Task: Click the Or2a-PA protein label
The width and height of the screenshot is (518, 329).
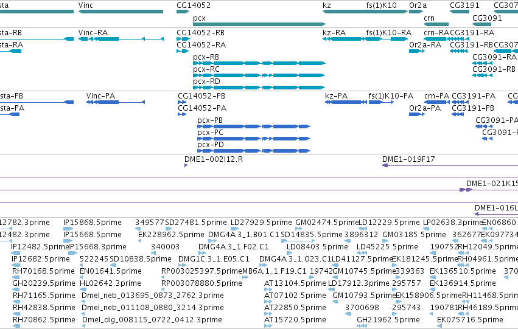Action: click(x=425, y=108)
